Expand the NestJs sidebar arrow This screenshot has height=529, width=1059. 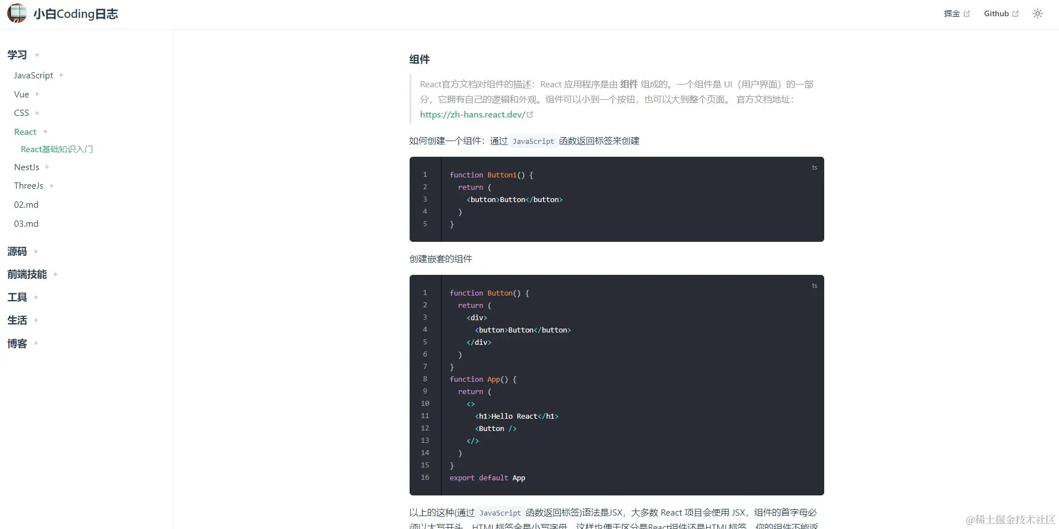(x=48, y=167)
